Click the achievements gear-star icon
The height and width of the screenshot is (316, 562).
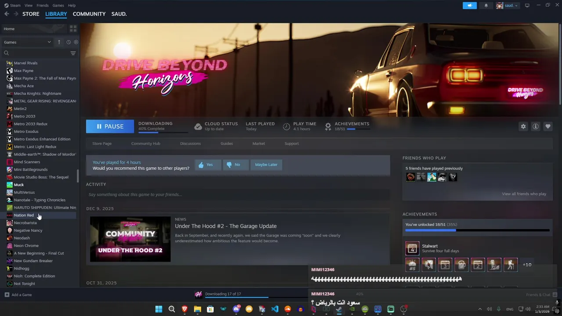[328, 126]
